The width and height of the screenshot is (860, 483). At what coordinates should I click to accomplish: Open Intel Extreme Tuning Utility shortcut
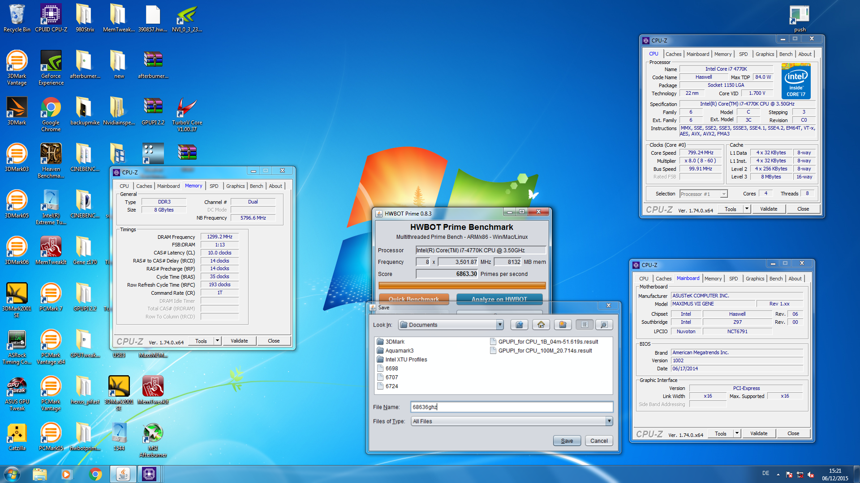point(51,208)
